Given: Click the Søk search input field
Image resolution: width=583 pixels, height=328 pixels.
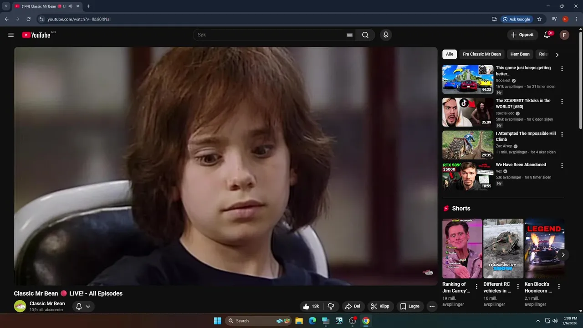Looking at the screenshot, I should coord(274,35).
